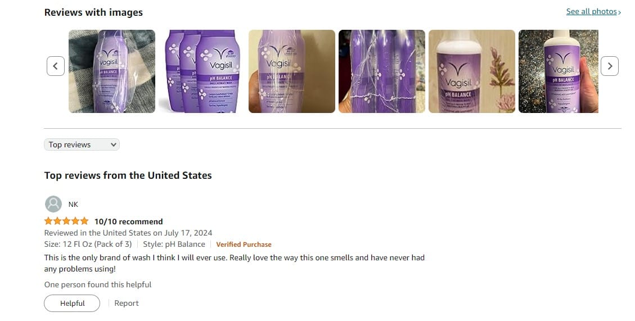Click the chevron beside See all photos
This screenshot has width=635, height=321.
point(619,12)
